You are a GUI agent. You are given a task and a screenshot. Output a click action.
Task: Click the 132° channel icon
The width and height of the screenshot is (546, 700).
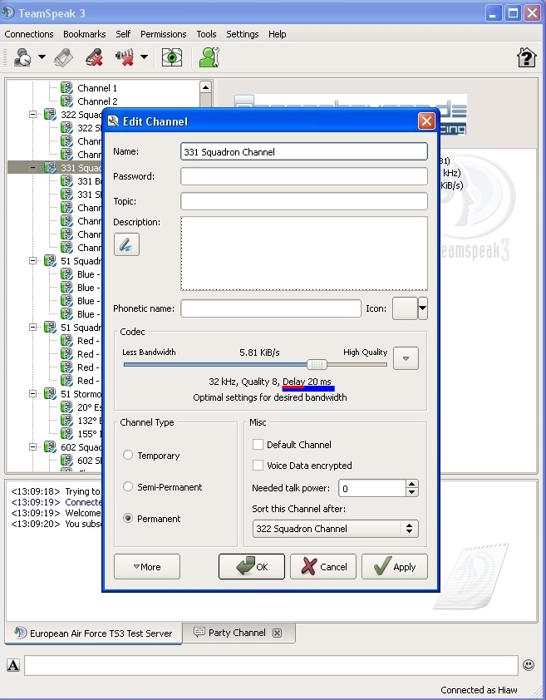(x=66, y=421)
